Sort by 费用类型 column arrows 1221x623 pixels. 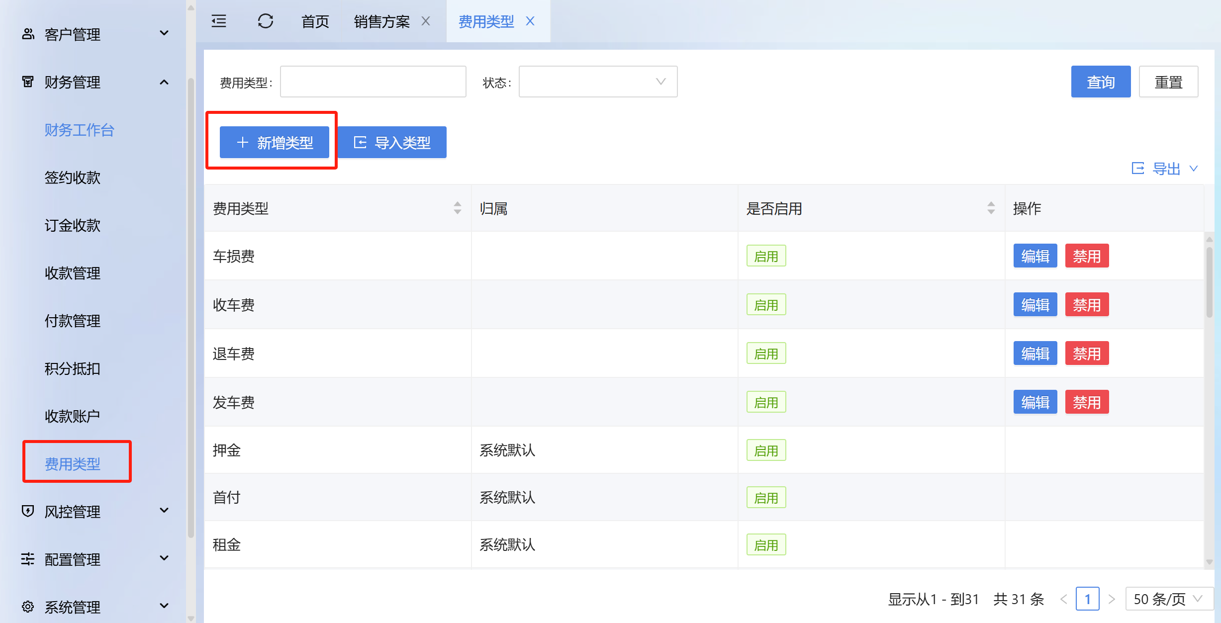(457, 208)
